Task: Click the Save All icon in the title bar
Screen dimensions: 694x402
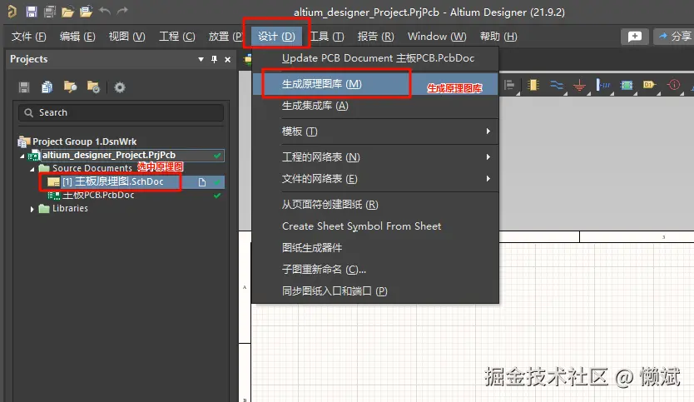Action: pyautogui.click(x=50, y=12)
